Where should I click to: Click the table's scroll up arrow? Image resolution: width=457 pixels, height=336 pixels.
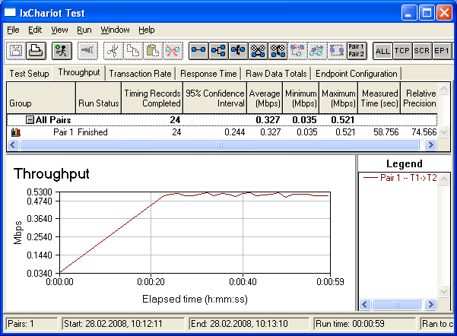click(443, 88)
